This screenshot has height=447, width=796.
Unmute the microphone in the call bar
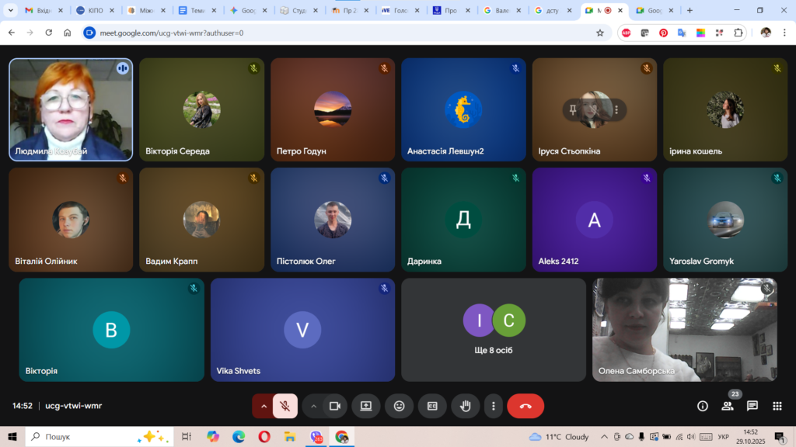tap(285, 406)
